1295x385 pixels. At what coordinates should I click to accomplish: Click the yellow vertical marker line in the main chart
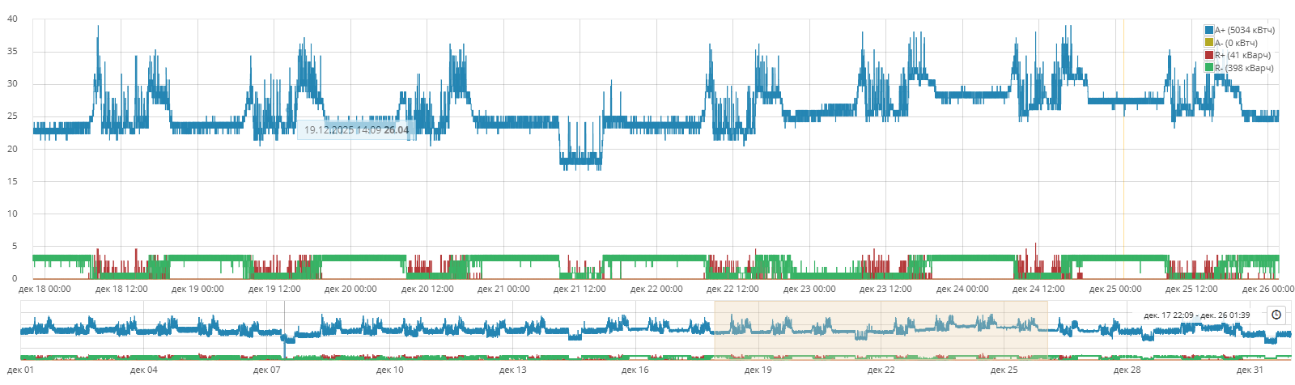pyautogui.click(x=1123, y=162)
